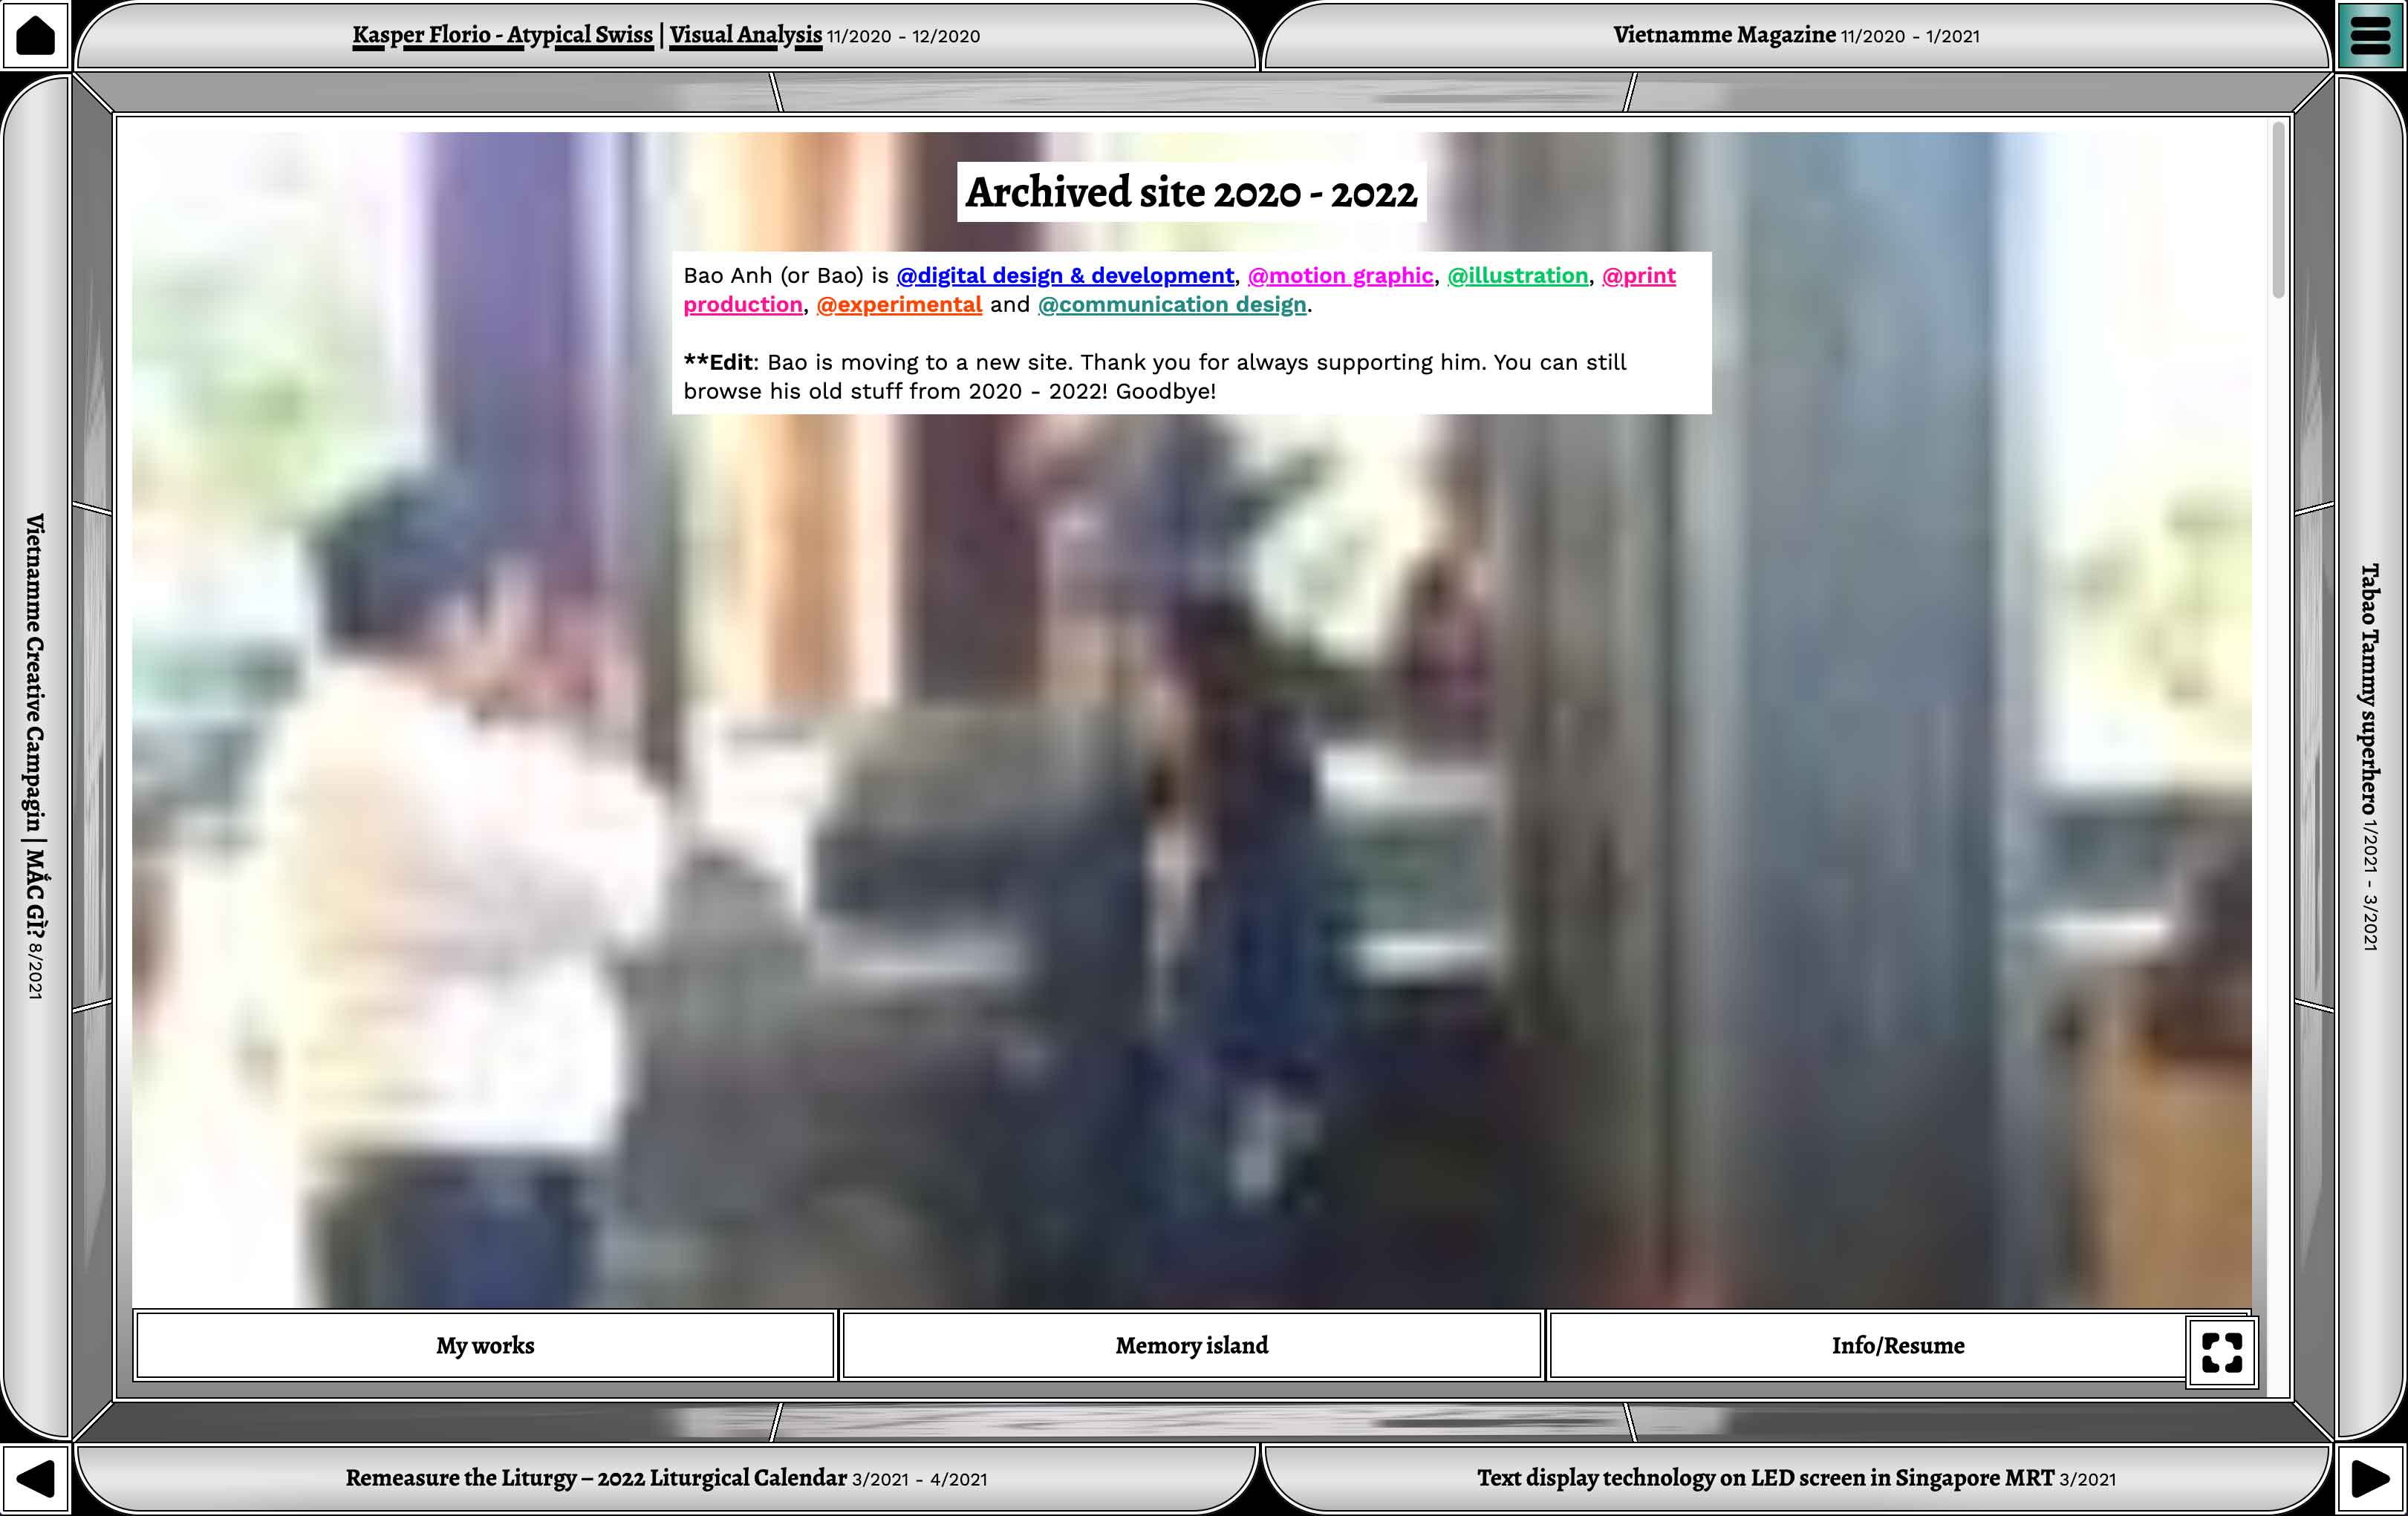Follow the @illustration link
The width and height of the screenshot is (2408, 1516).
pyautogui.click(x=1517, y=276)
